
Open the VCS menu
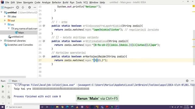click(x=85, y=2)
